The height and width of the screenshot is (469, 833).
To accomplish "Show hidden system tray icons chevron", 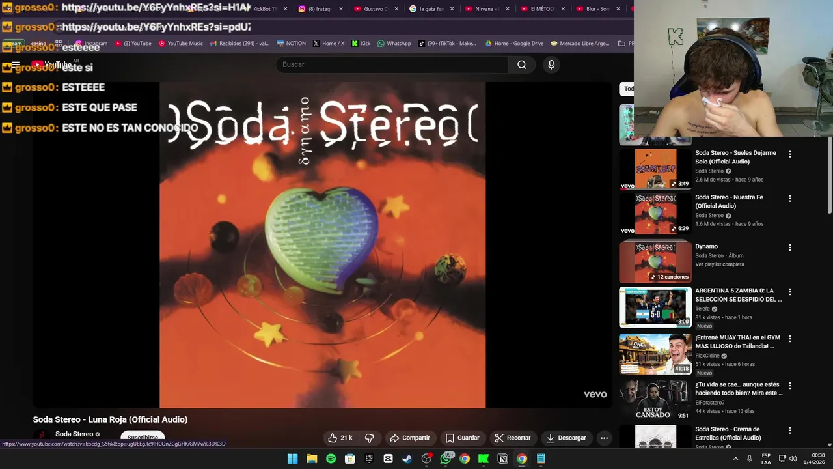I will (x=736, y=459).
